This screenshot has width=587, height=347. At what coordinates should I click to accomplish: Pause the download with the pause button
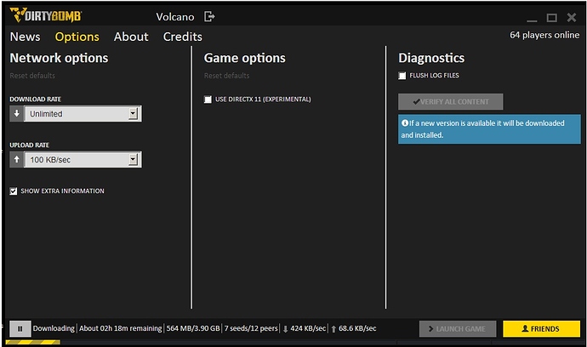(x=20, y=328)
